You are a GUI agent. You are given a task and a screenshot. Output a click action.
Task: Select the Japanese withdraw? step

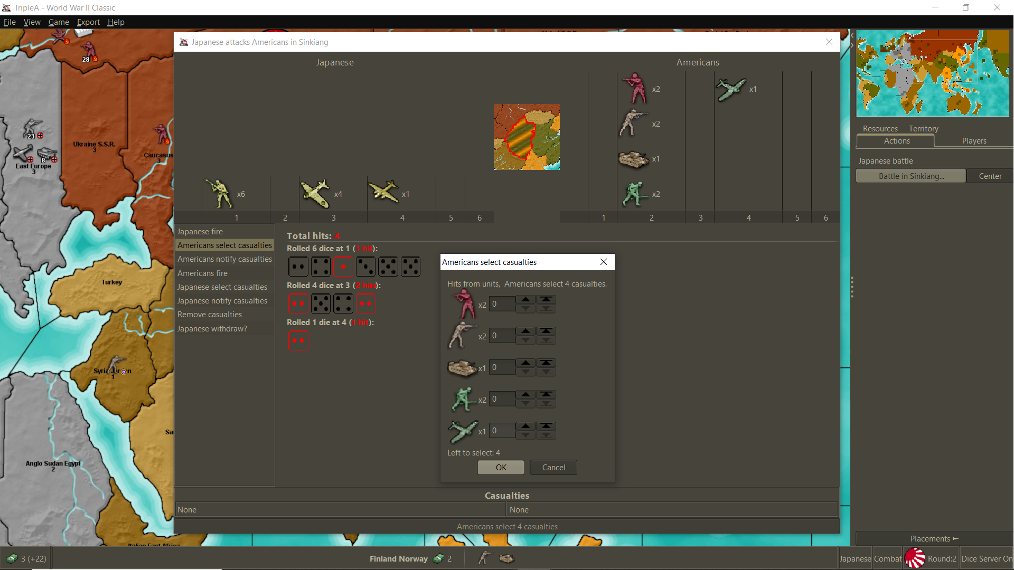click(224, 329)
